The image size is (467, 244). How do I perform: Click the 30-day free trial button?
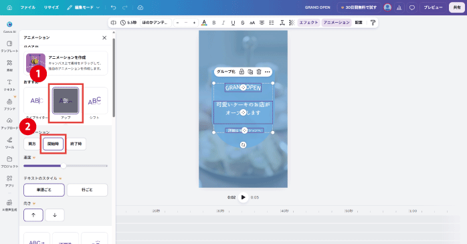[359, 7]
